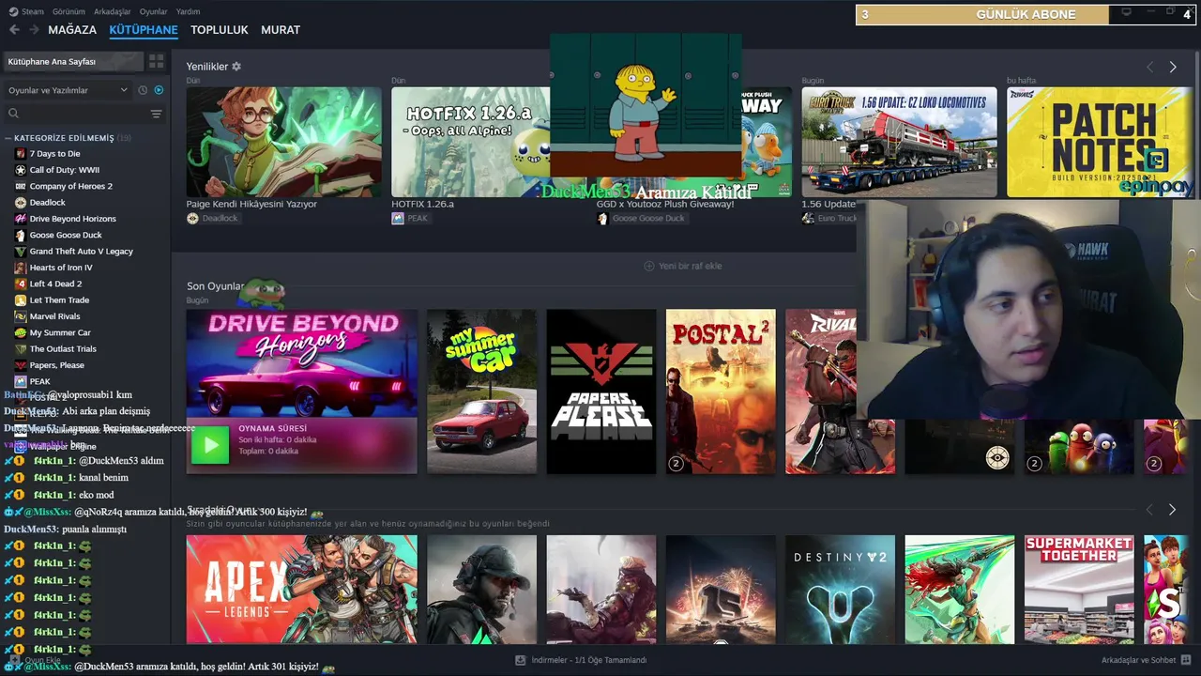
Task: Click the Call of Duty: WWII game icon
Action: (21, 170)
